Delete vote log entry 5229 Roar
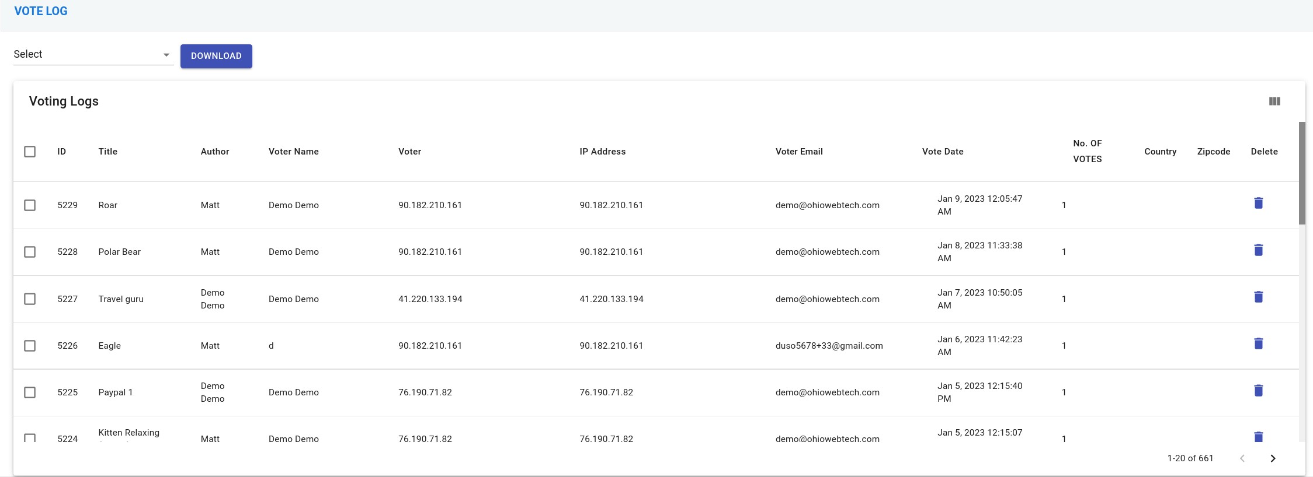The image size is (1313, 477). click(1258, 203)
